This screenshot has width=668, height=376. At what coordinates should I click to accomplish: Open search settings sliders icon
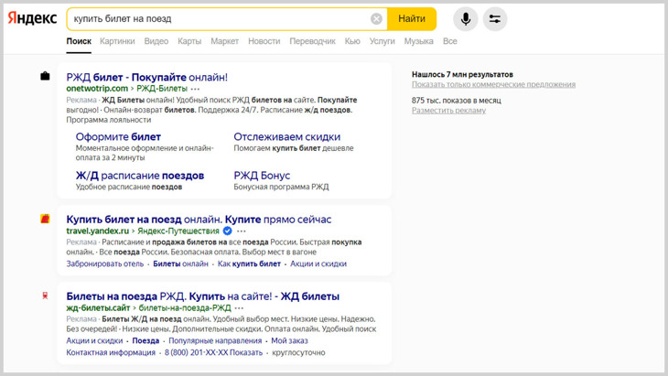click(495, 18)
